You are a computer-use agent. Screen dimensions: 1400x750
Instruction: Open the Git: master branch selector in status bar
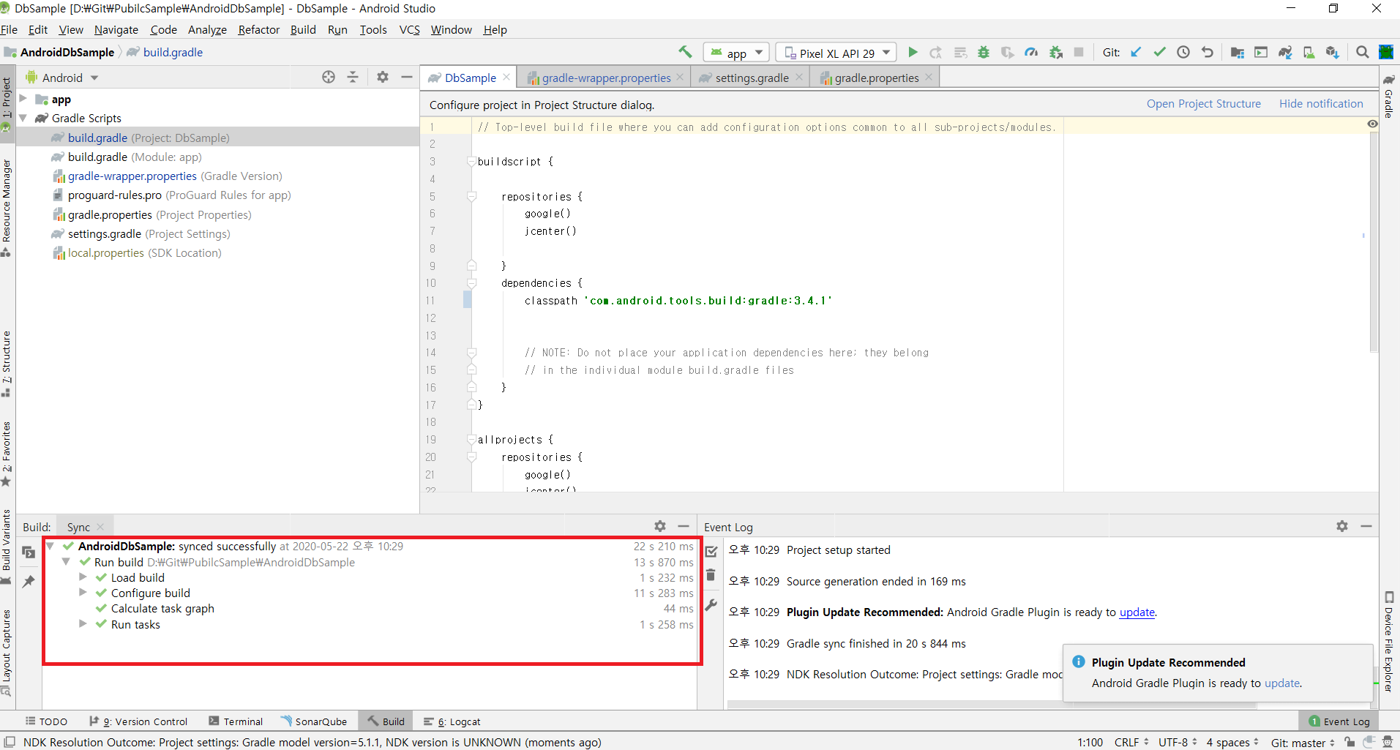tap(1303, 742)
